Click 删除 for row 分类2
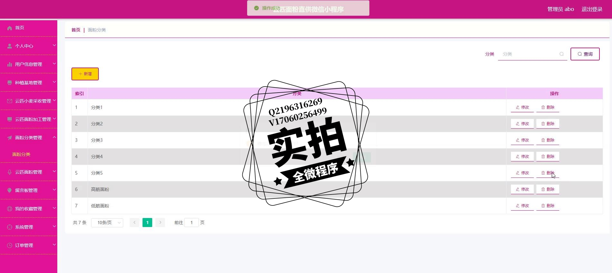The height and width of the screenshot is (273, 612). click(x=548, y=124)
